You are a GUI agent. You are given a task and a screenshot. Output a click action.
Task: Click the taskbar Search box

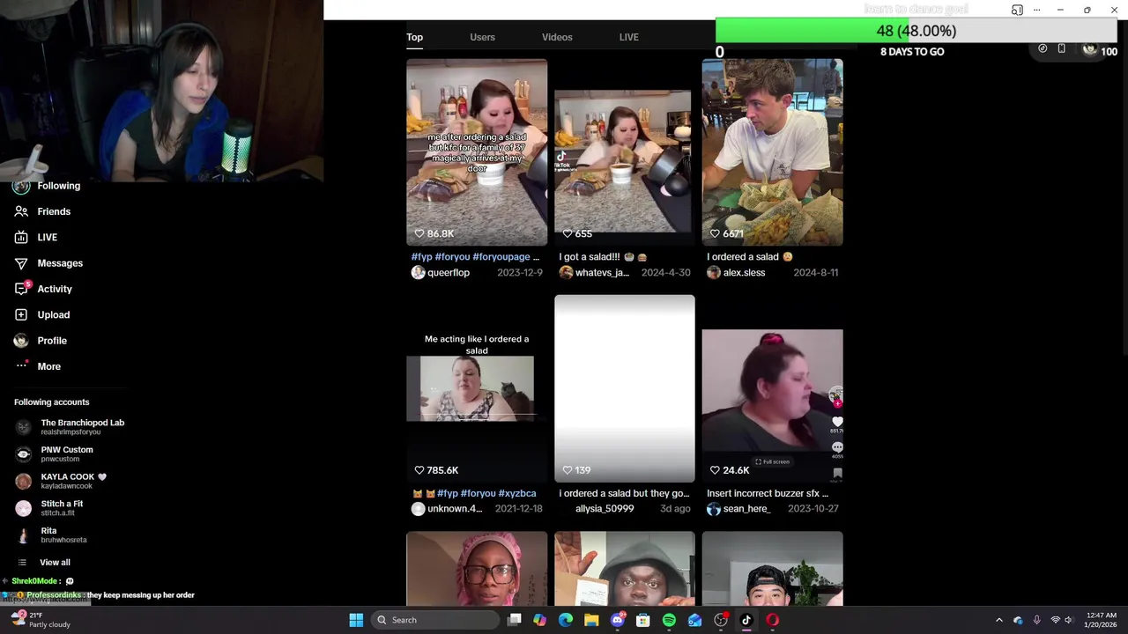point(435,620)
